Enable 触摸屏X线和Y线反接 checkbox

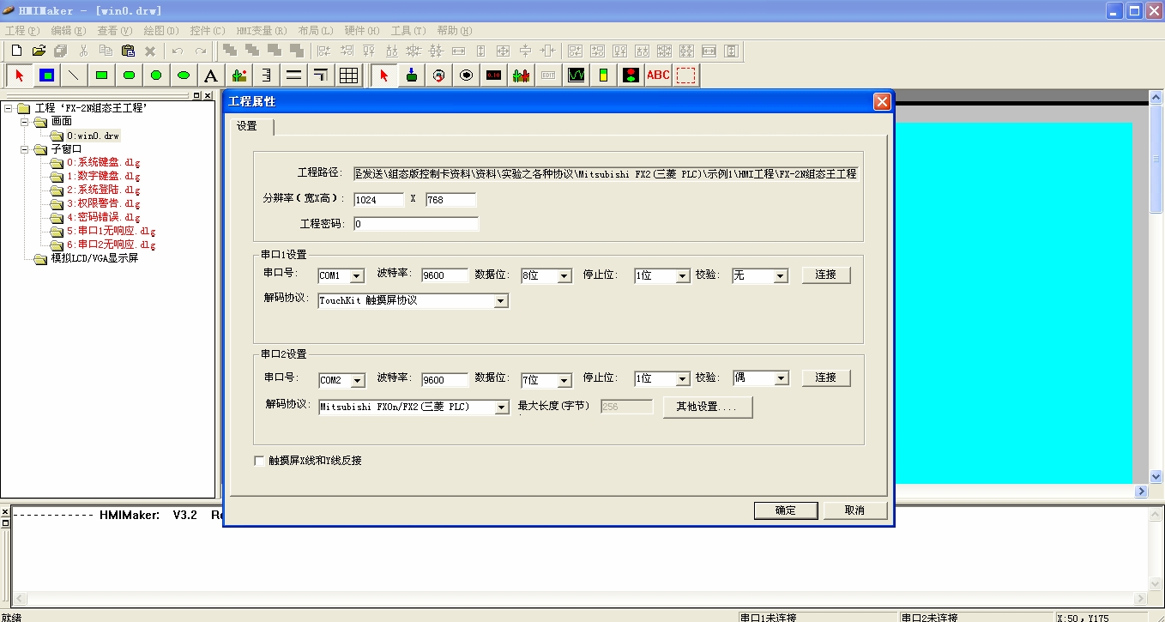(260, 461)
